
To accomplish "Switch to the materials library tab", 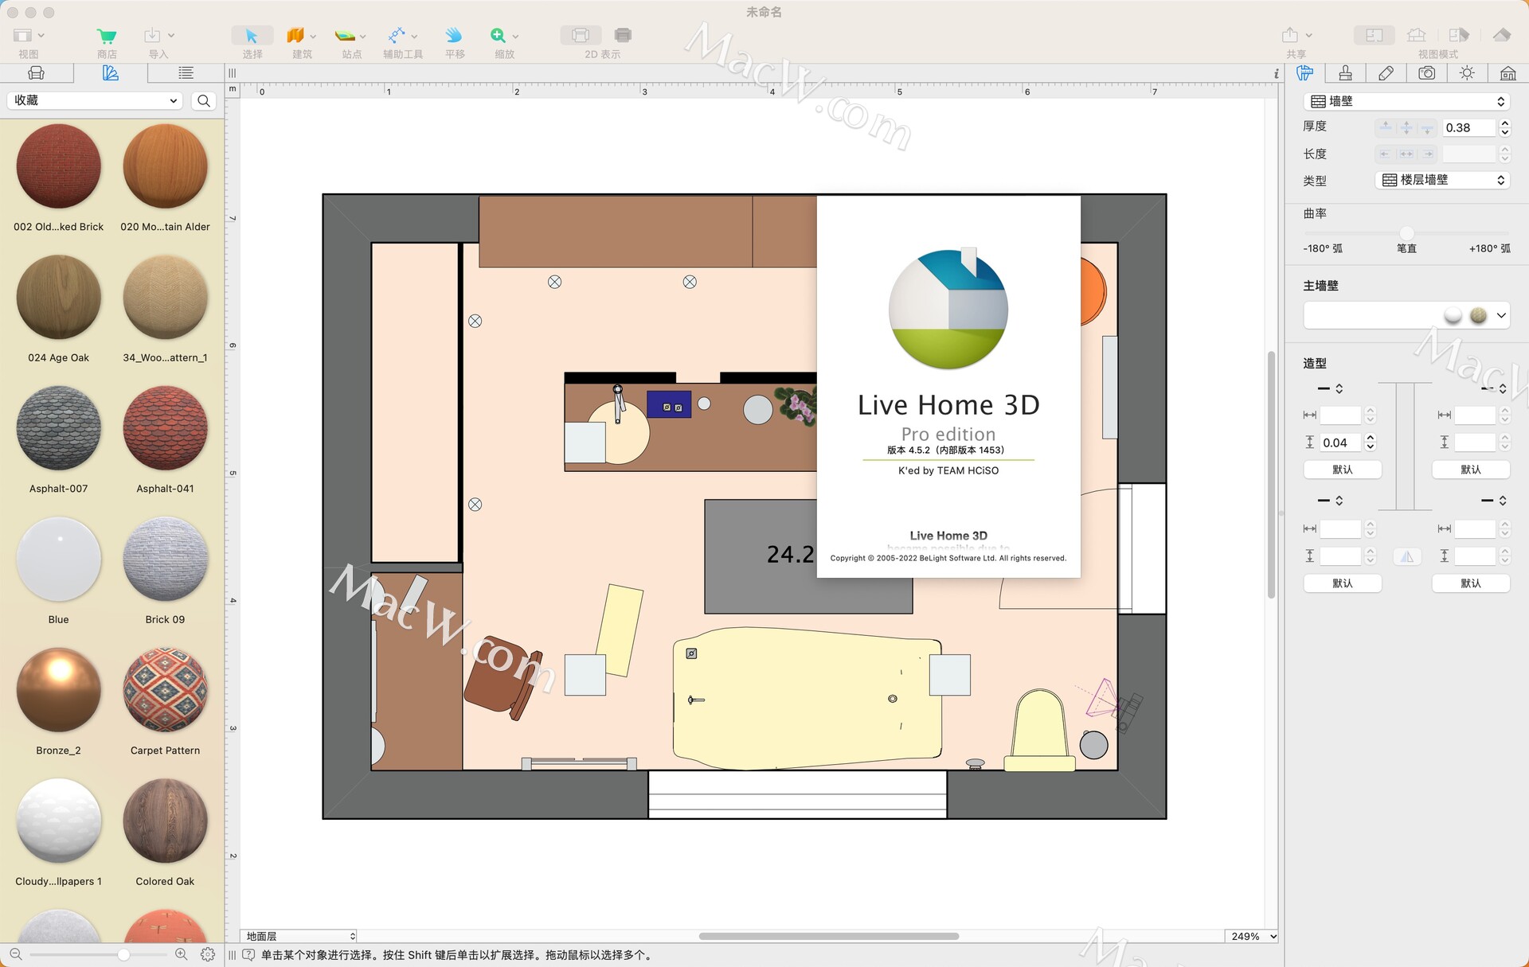I will 111,73.
